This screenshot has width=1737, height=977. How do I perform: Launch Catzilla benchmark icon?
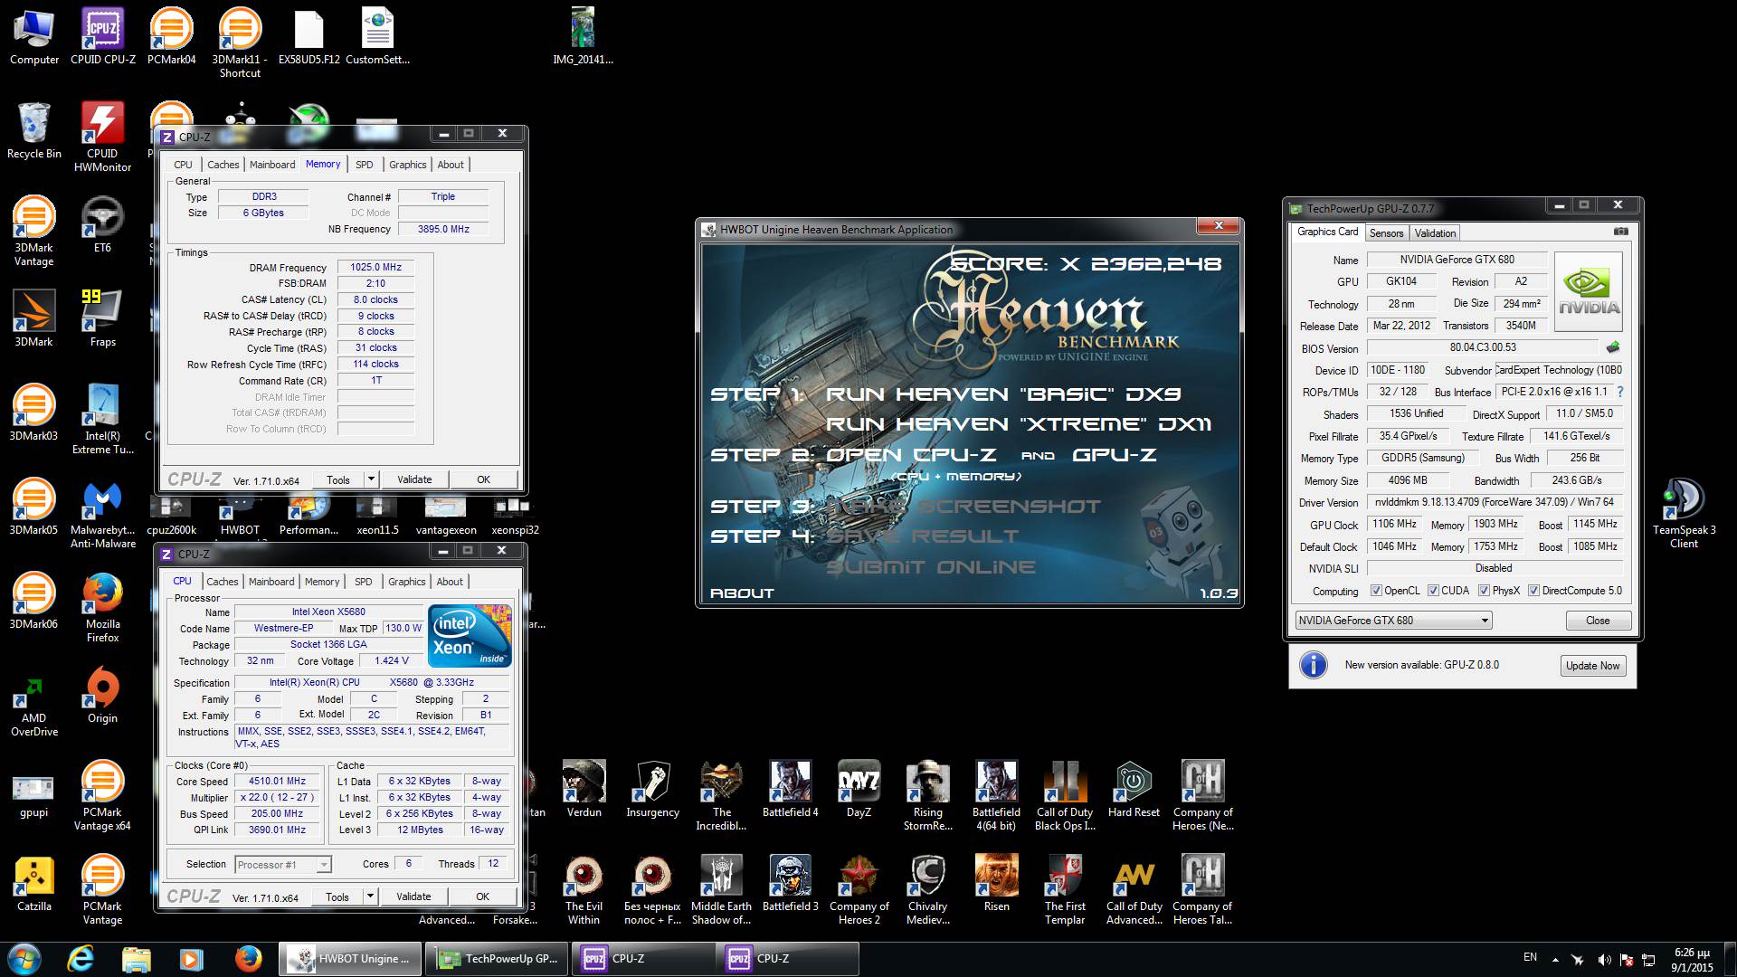[33, 883]
